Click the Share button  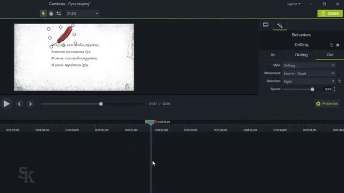[330, 13]
